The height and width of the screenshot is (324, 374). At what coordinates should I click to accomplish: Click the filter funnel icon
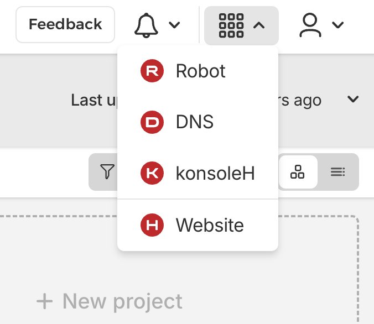(x=107, y=172)
